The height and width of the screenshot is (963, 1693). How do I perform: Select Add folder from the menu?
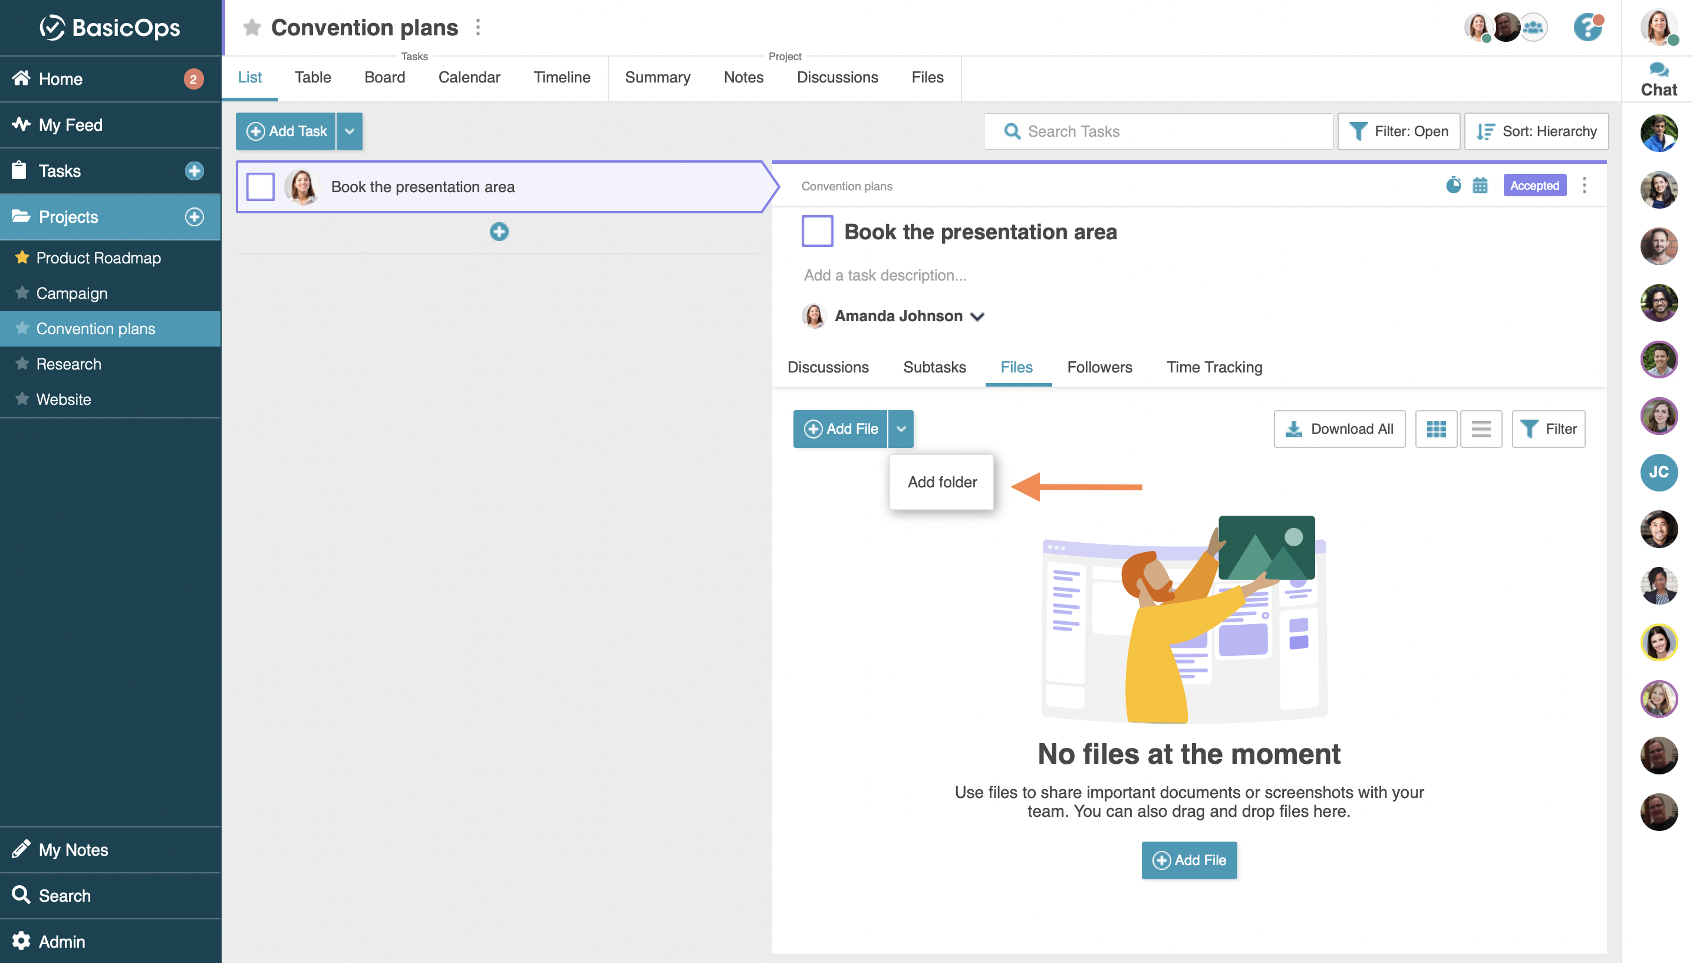942,482
